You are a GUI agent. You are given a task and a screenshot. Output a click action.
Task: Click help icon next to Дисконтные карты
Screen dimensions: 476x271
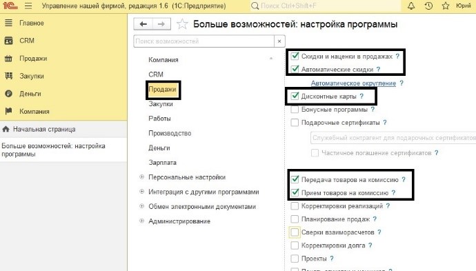pos(361,97)
